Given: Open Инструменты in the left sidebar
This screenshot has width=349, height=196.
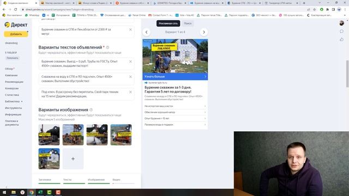Looking at the screenshot, I should point(13,108).
